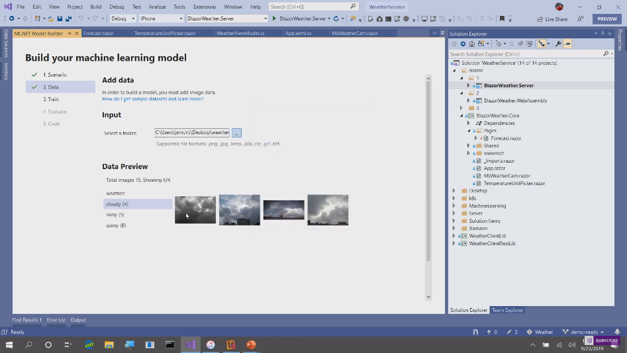Click the Save All toolbar icon
Image resolution: width=627 pixels, height=353 pixels.
[68, 19]
